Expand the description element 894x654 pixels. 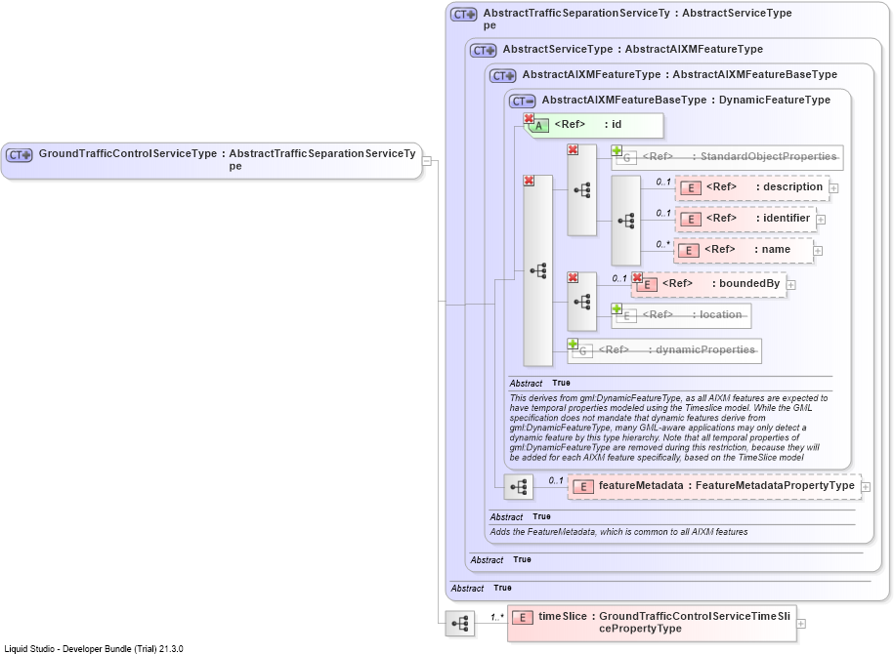[x=833, y=188]
